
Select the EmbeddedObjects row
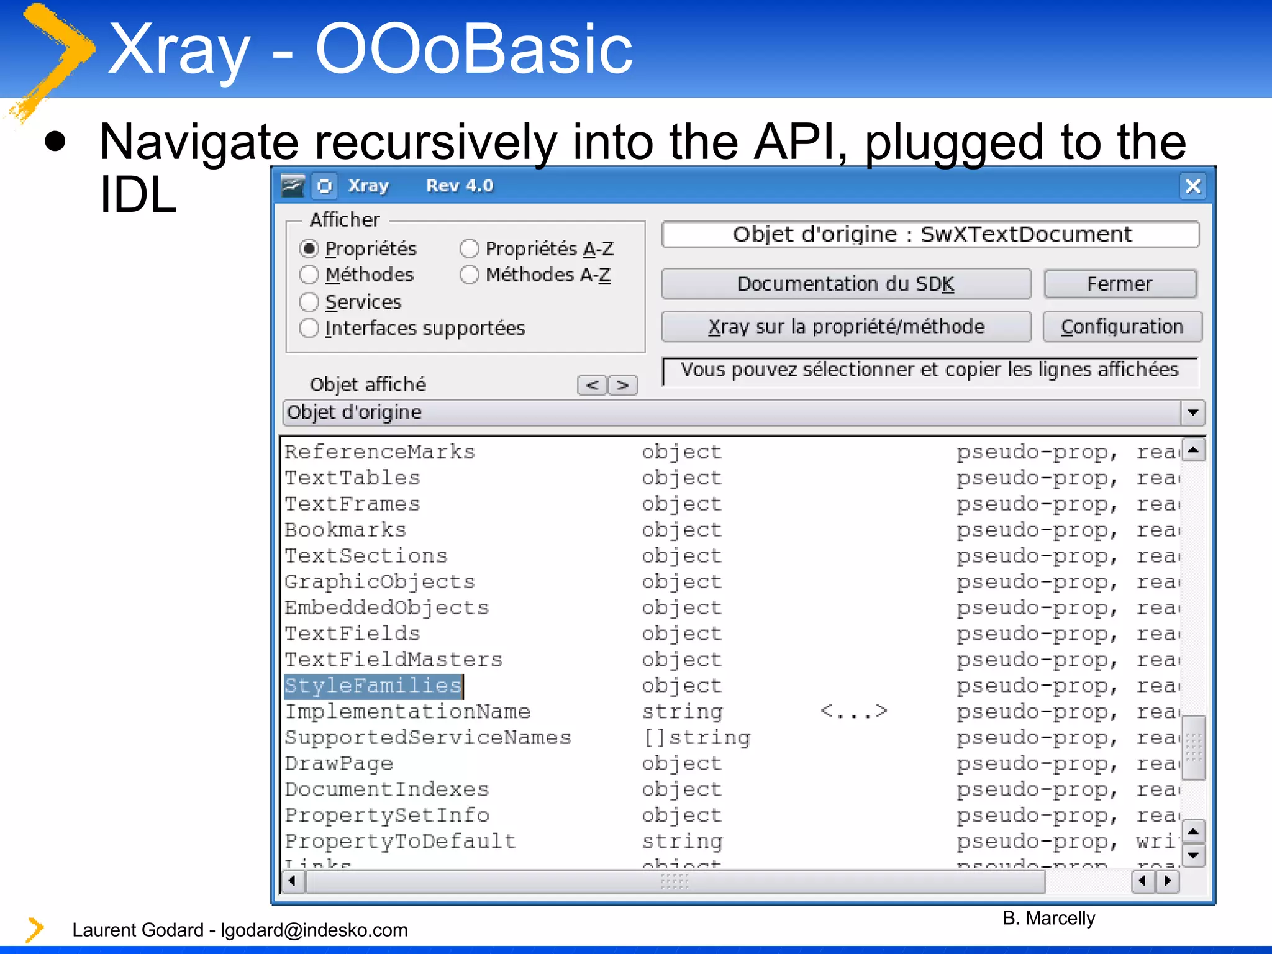(x=731, y=607)
